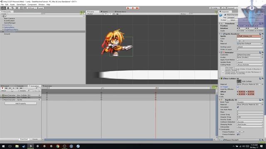Viewport: 266px width, 149px height.
Task: Select the Scale tool in the toolbar
Action: 17,8
